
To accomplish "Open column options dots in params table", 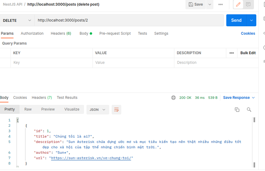I will tap(232, 53).
